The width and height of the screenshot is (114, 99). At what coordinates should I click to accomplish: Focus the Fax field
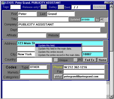click(x=84, y=72)
